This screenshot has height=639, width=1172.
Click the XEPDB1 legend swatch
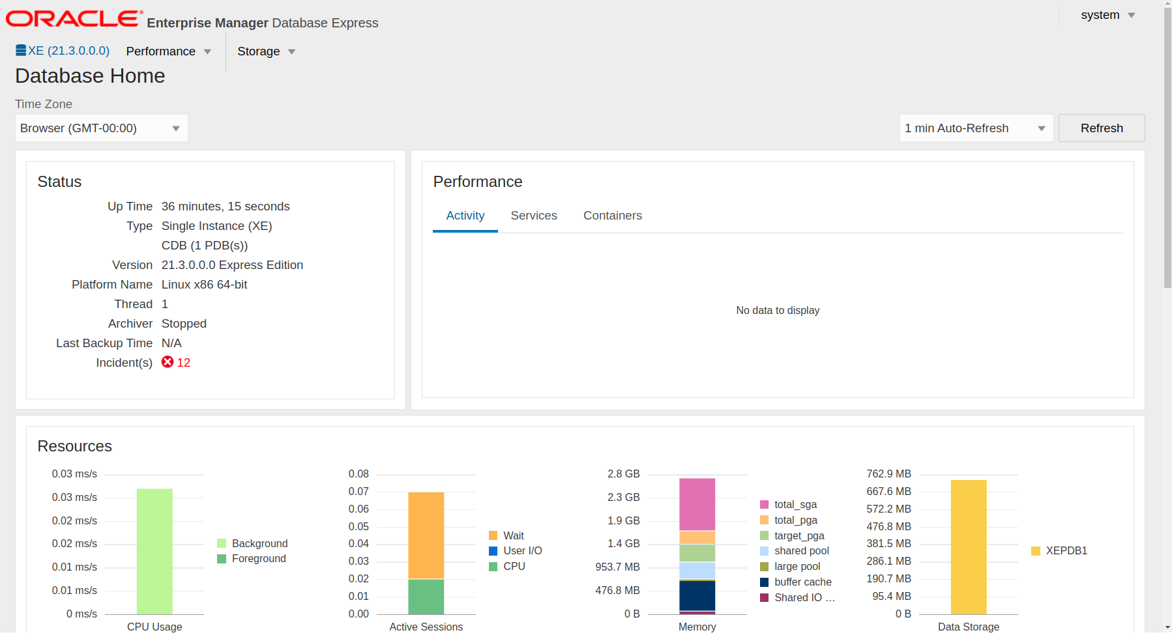[x=1036, y=551]
